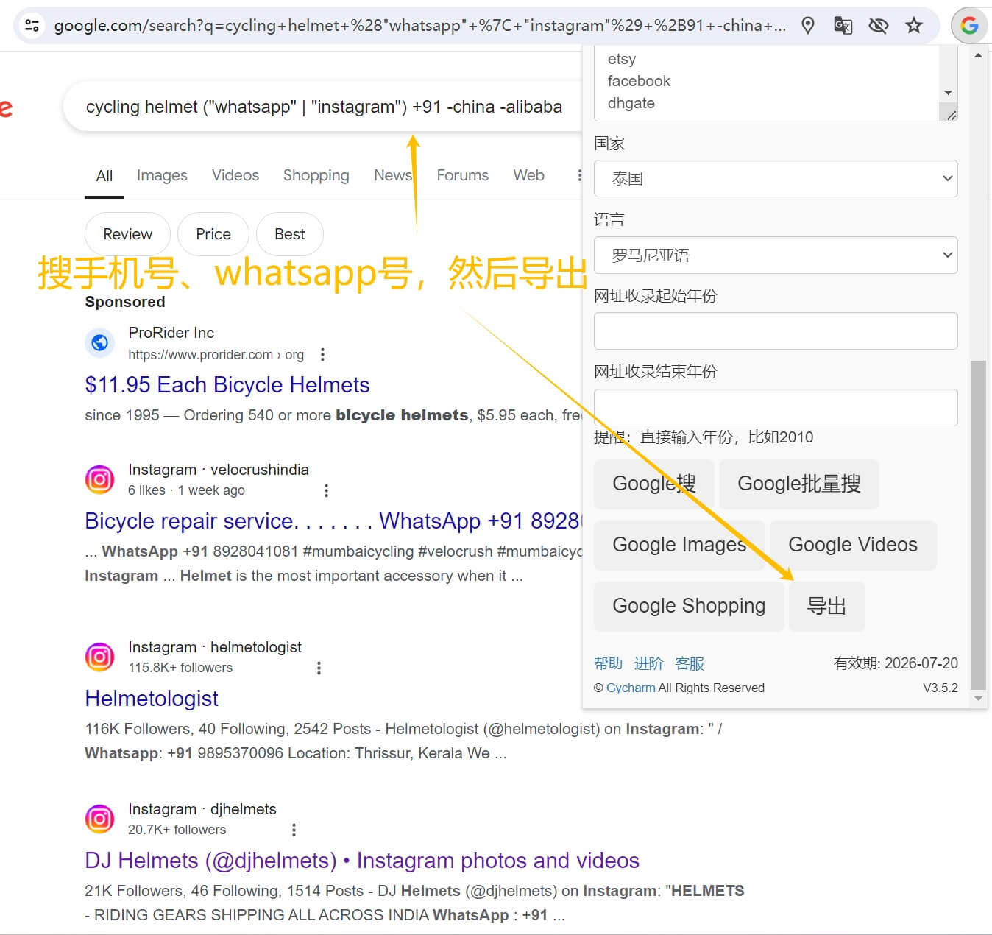
Task: Open site information icon in address bar
Action: click(32, 26)
